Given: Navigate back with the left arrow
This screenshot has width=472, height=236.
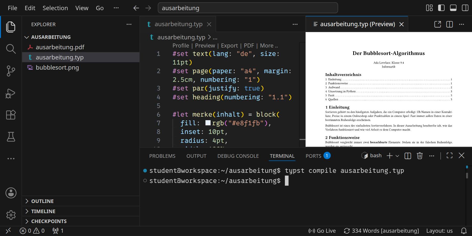Looking at the screenshot, I should [x=136, y=8].
